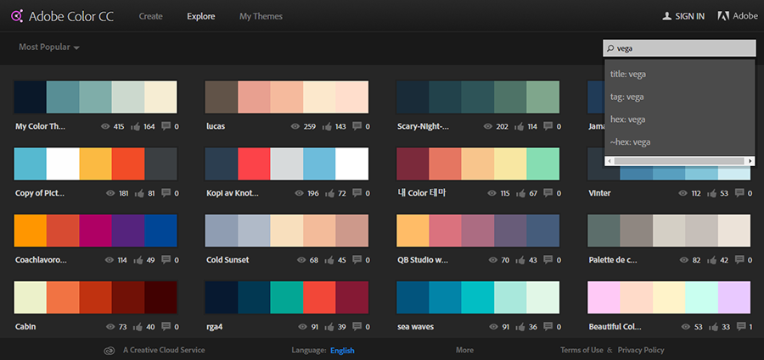This screenshot has width=764, height=360.
Task: Click the thumbs-up icon for Cabin theme
Action: pyautogui.click(x=137, y=326)
